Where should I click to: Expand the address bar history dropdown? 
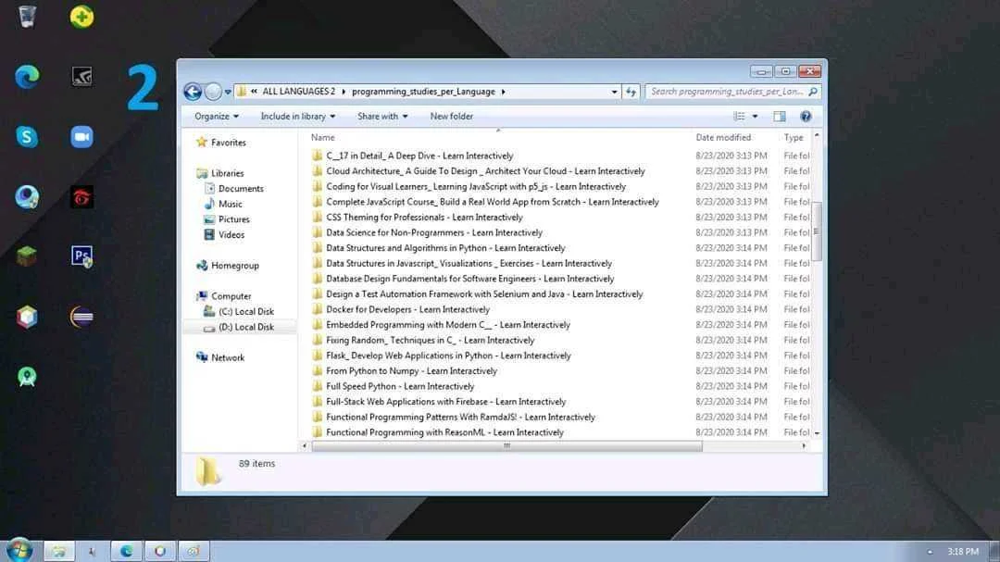pyautogui.click(x=614, y=92)
